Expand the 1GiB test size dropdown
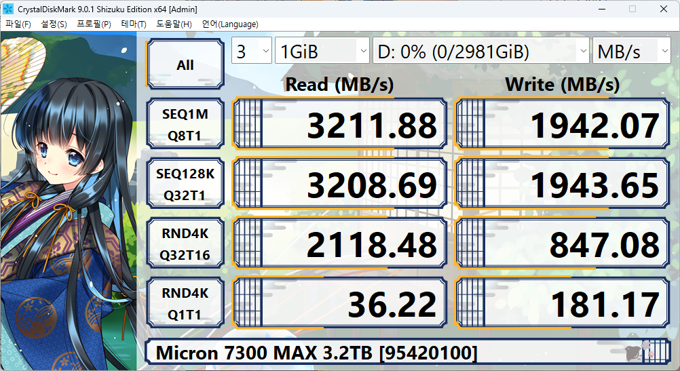Image resolution: width=680 pixels, height=371 pixels. [322, 52]
